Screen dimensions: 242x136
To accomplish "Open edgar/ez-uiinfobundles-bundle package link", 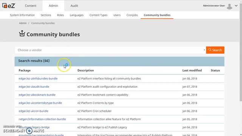I will 38,79.
